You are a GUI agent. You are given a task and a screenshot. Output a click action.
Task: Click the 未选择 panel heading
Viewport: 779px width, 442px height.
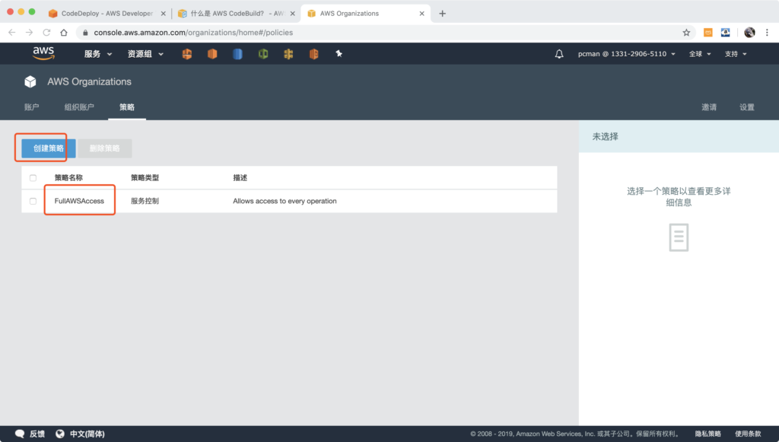pyautogui.click(x=605, y=137)
